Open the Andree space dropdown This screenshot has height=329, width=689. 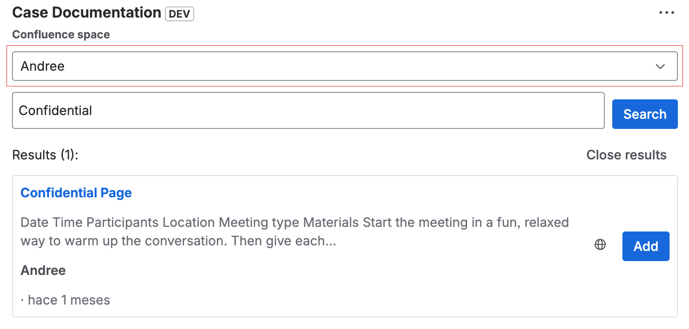click(x=345, y=66)
